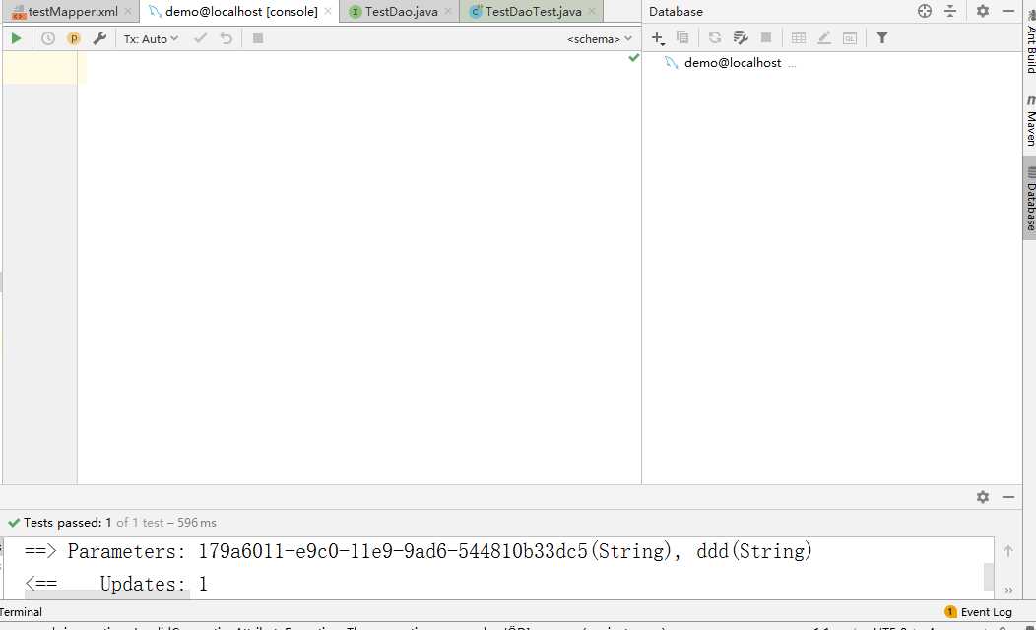Image resolution: width=1036 pixels, height=630 pixels.
Task: Open the run panel gear settings
Action: pos(983,496)
